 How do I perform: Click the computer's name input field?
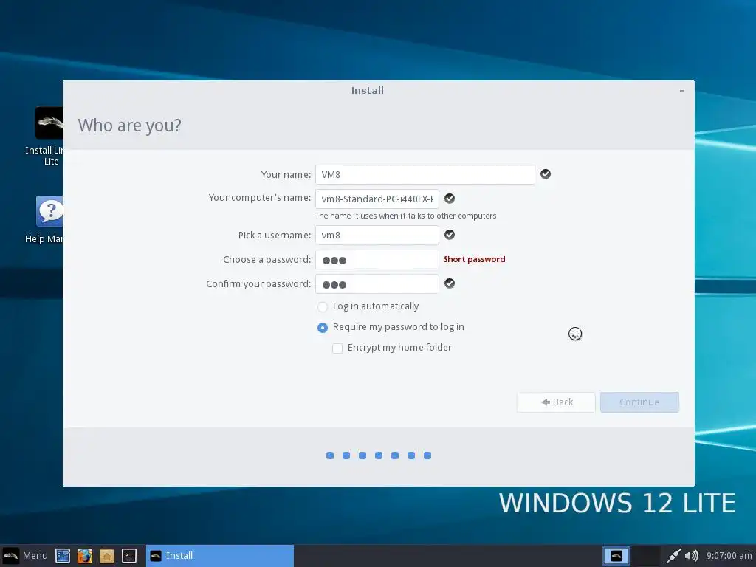[377, 199]
